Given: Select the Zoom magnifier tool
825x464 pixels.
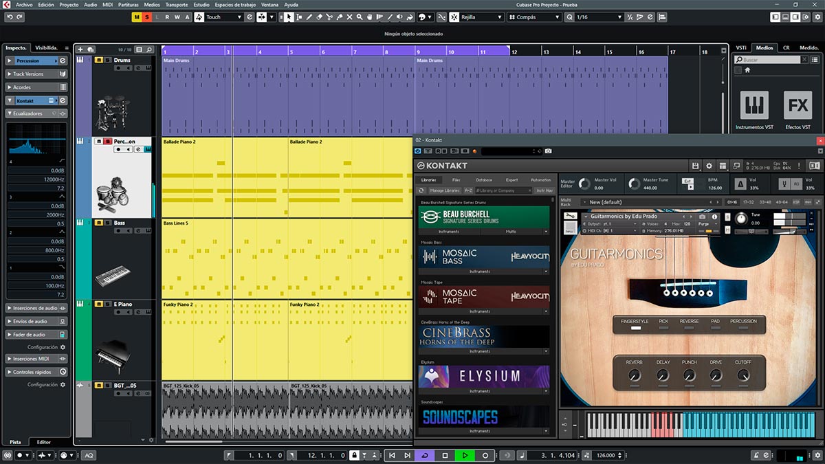Looking at the screenshot, I should (x=361, y=16).
